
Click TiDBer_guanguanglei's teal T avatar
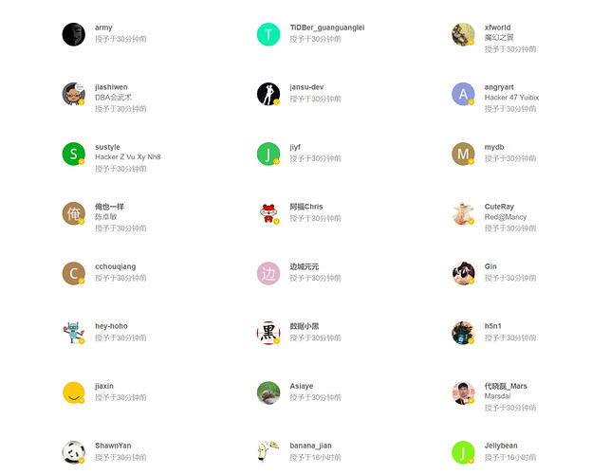pos(268,34)
